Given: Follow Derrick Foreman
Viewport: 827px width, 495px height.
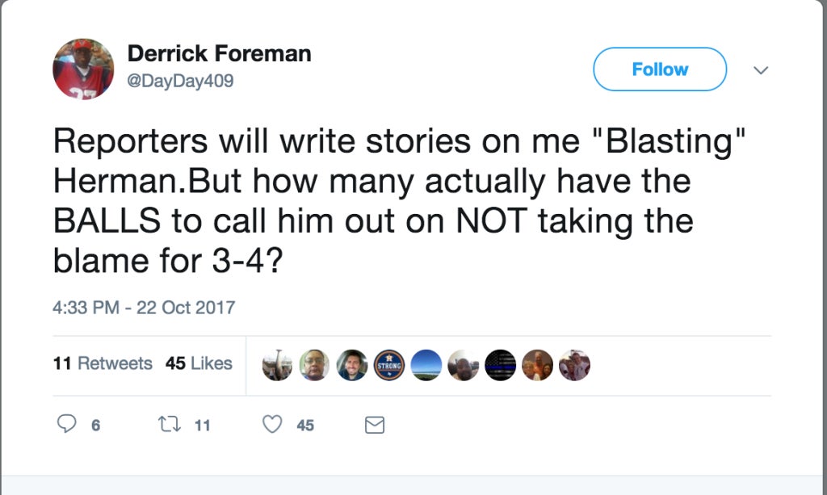Looking at the screenshot, I should [660, 69].
